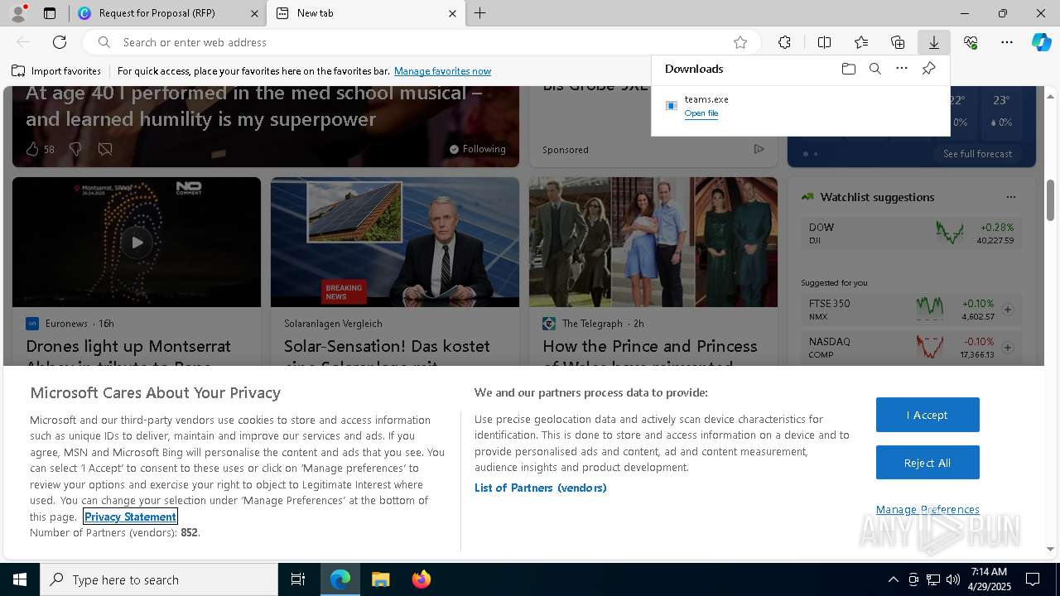Toggle Following on the musical article
Screen dimensions: 1060x596
[x=478, y=149]
